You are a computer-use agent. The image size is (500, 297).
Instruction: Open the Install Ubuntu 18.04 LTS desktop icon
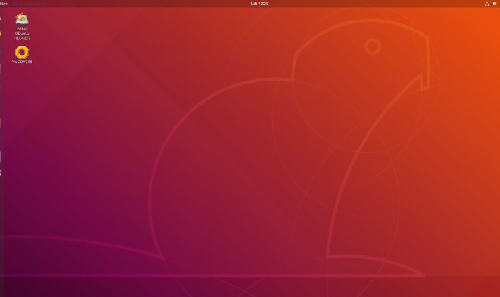pyautogui.click(x=22, y=19)
